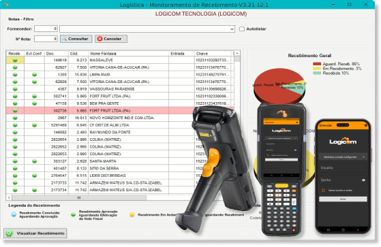Viewport: 381px width, 247px height.
Task: Click the red Aguard. Receb. legend swatch
Action: (317, 64)
